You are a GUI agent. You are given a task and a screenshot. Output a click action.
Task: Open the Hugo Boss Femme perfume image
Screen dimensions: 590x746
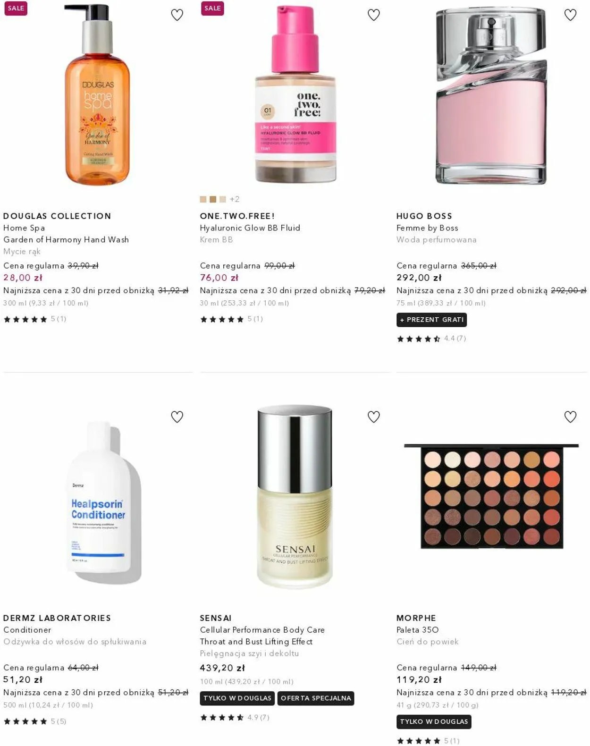pyautogui.click(x=491, y=96)
